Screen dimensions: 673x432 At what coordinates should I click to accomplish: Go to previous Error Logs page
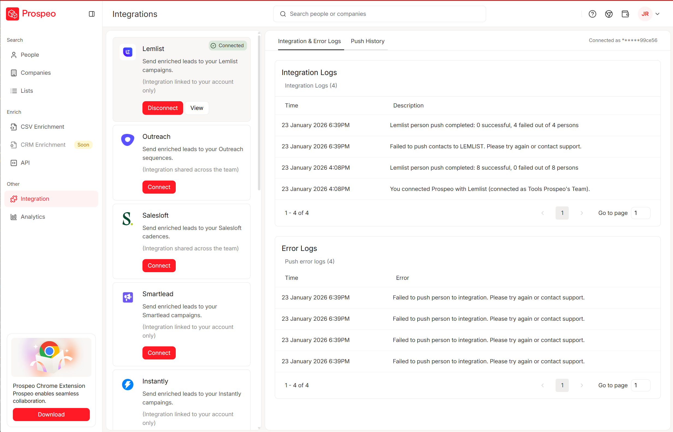pos(543,385)
